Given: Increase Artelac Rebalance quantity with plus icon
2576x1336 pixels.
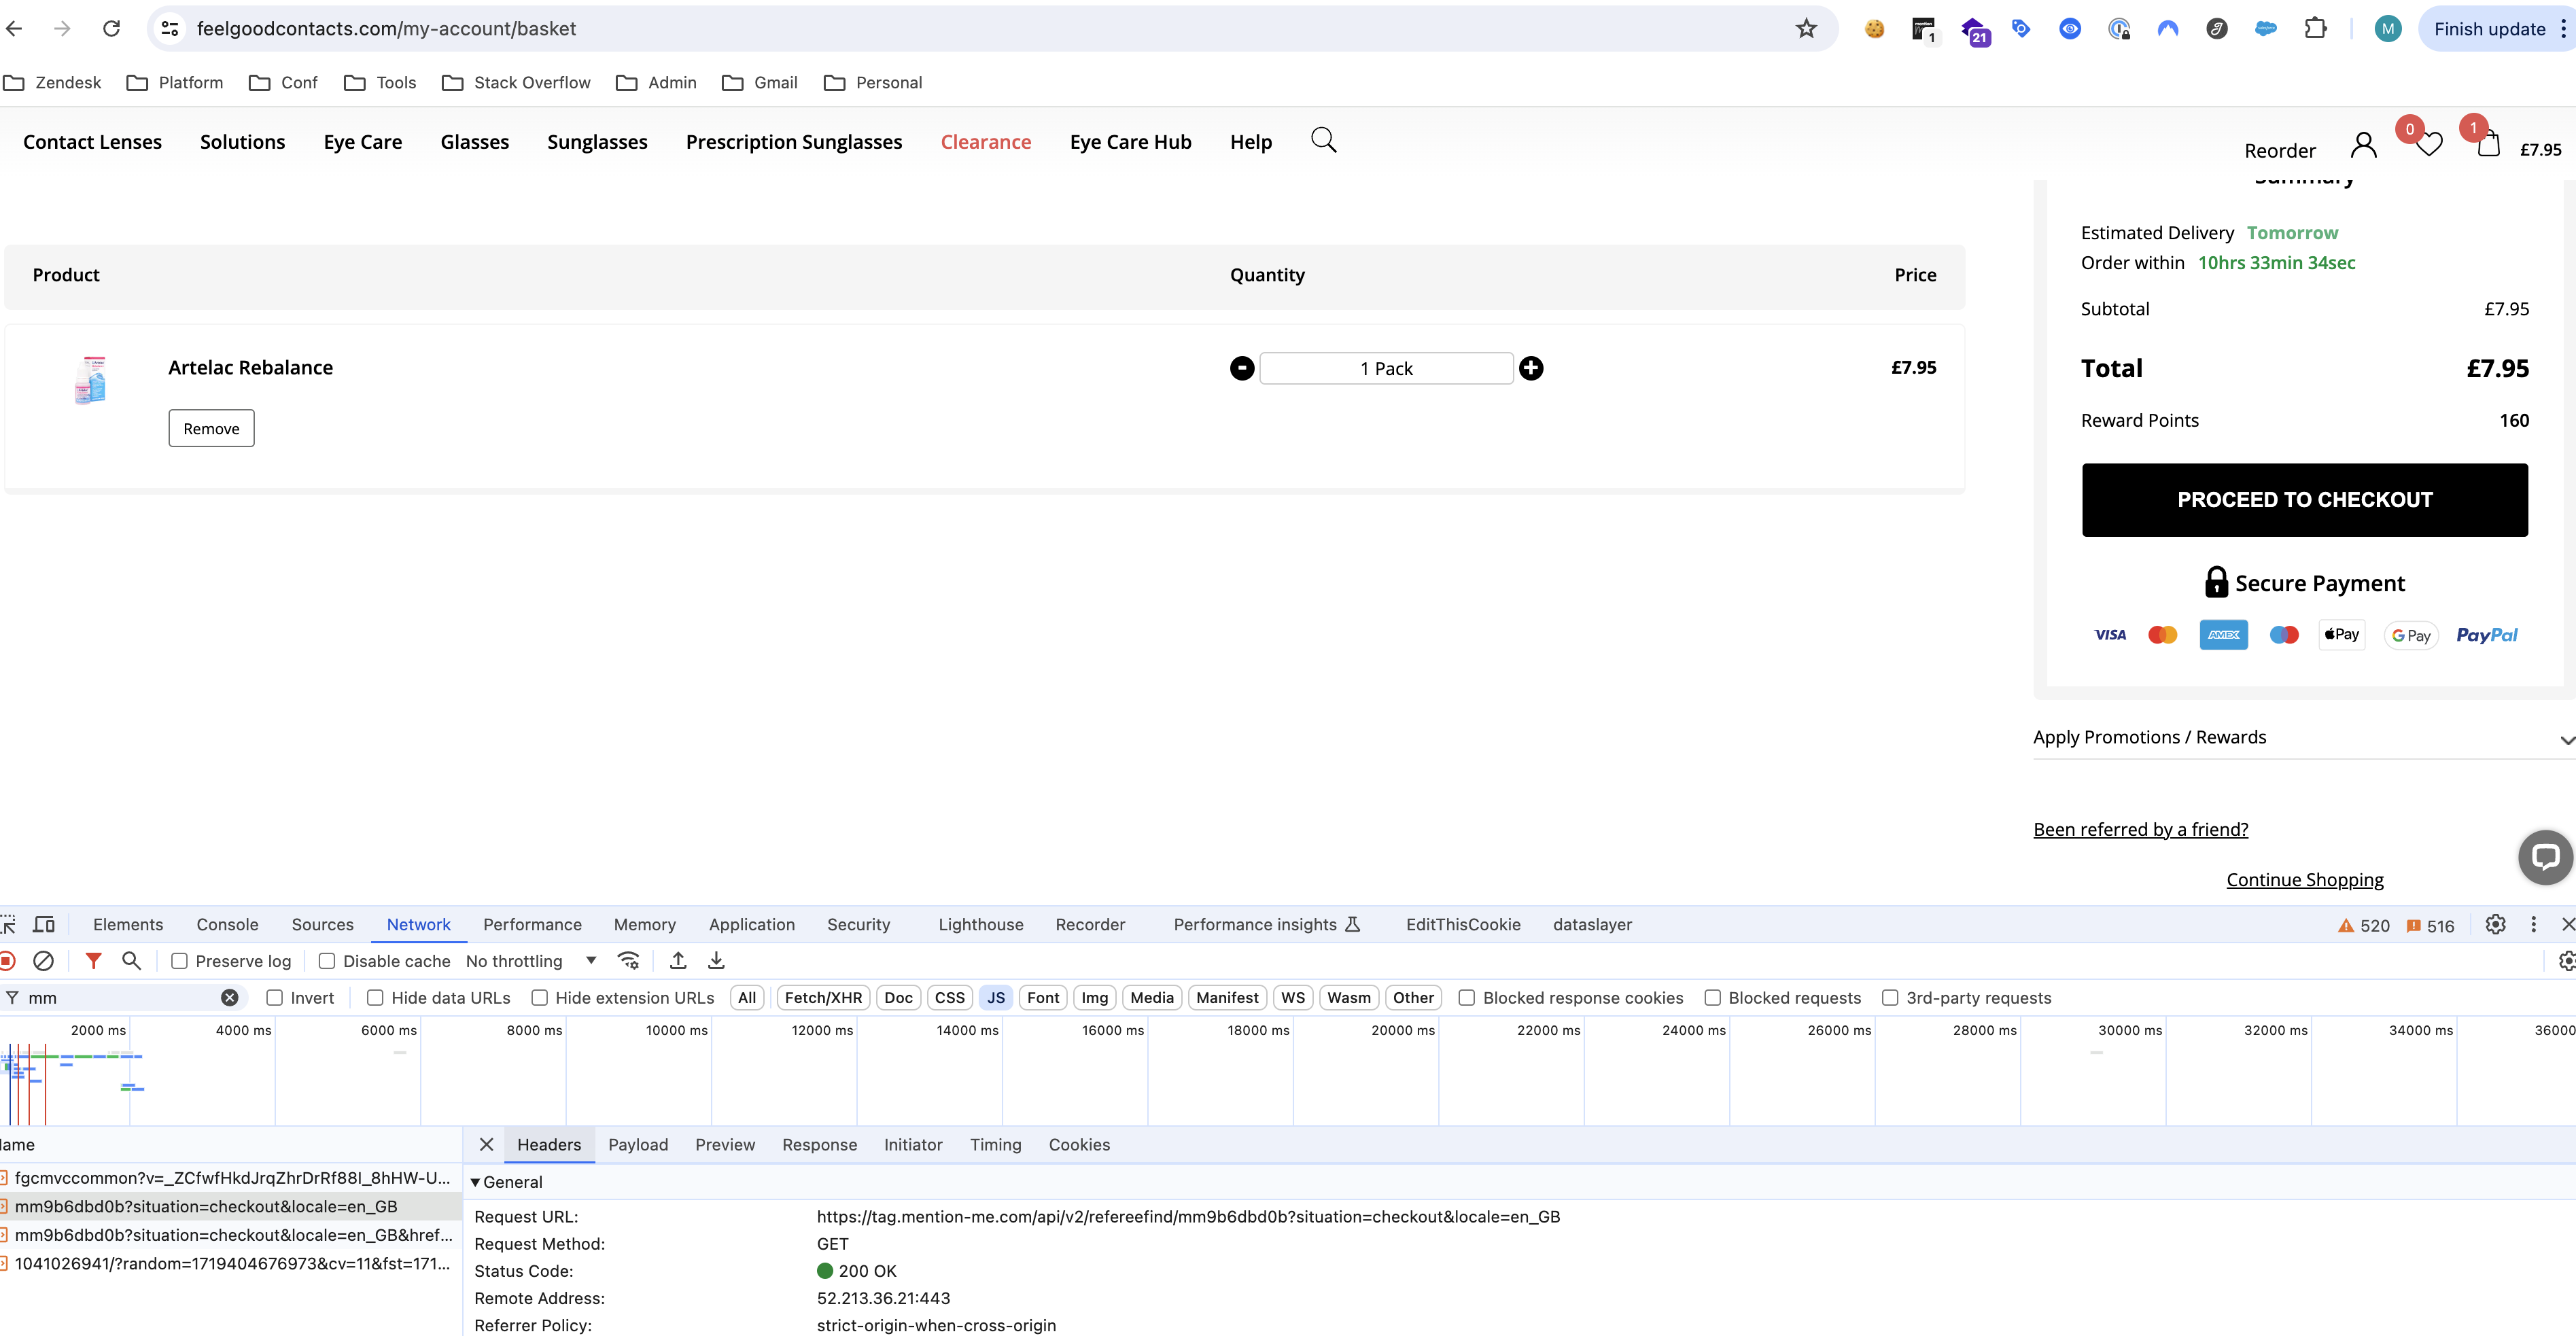Looking at the screenshot, I should point(1531,368).
